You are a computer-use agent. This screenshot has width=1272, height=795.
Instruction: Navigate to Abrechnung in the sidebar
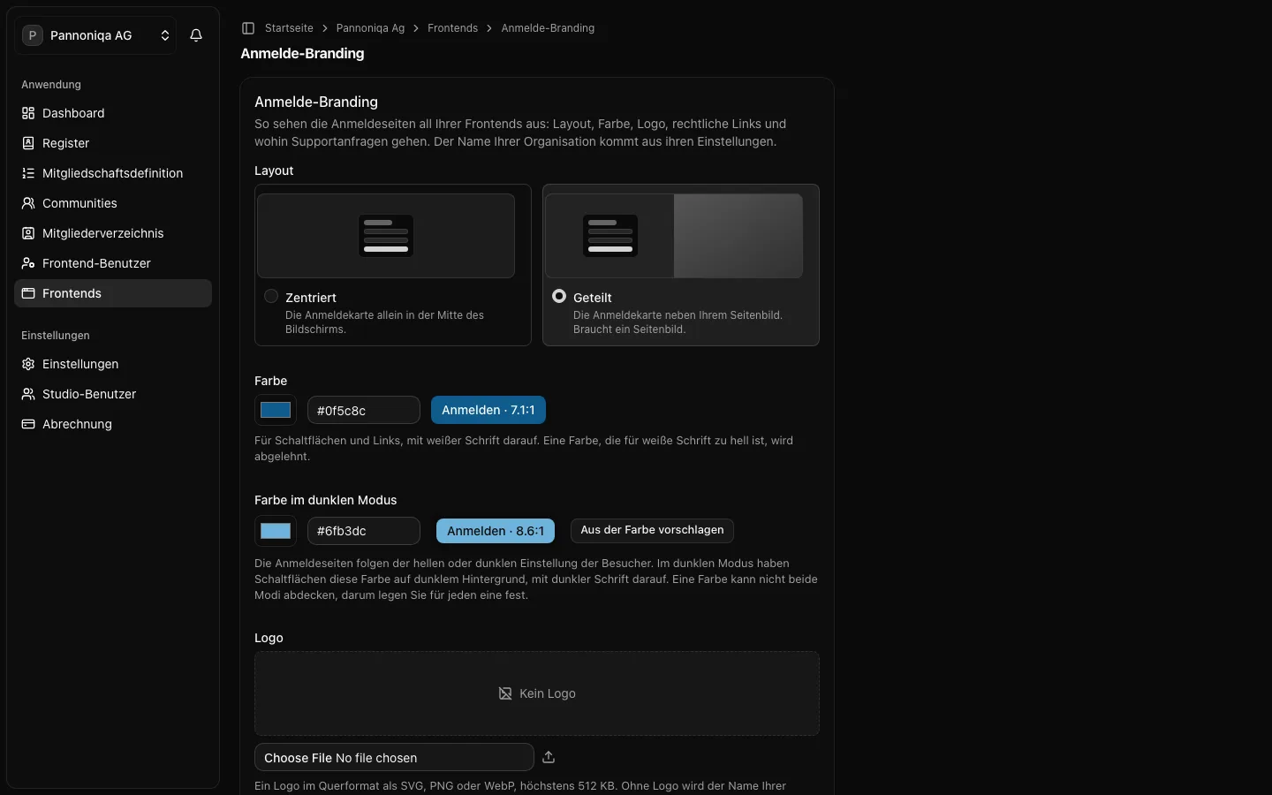pyautogui.click(x=113, y=424)
